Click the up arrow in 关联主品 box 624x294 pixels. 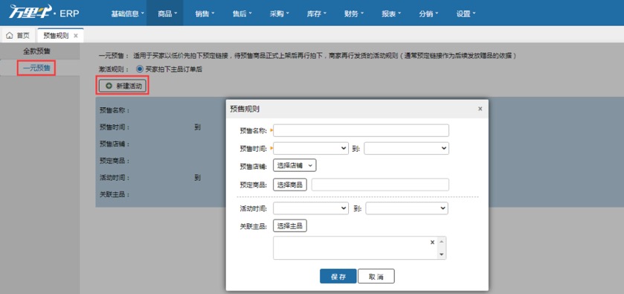pyautogui.click(x=441, y=242)
